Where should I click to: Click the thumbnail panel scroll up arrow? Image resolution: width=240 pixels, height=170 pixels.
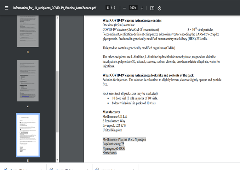tap(57, 18)
